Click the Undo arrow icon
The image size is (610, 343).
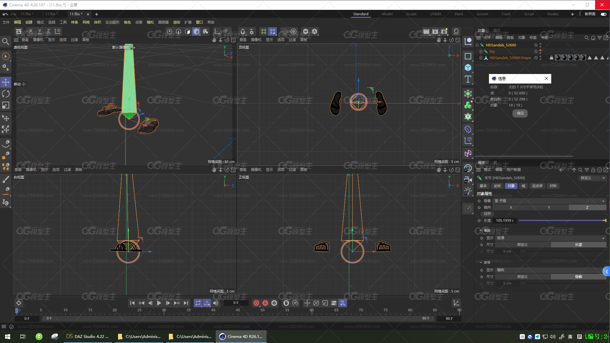pos(5,14)
